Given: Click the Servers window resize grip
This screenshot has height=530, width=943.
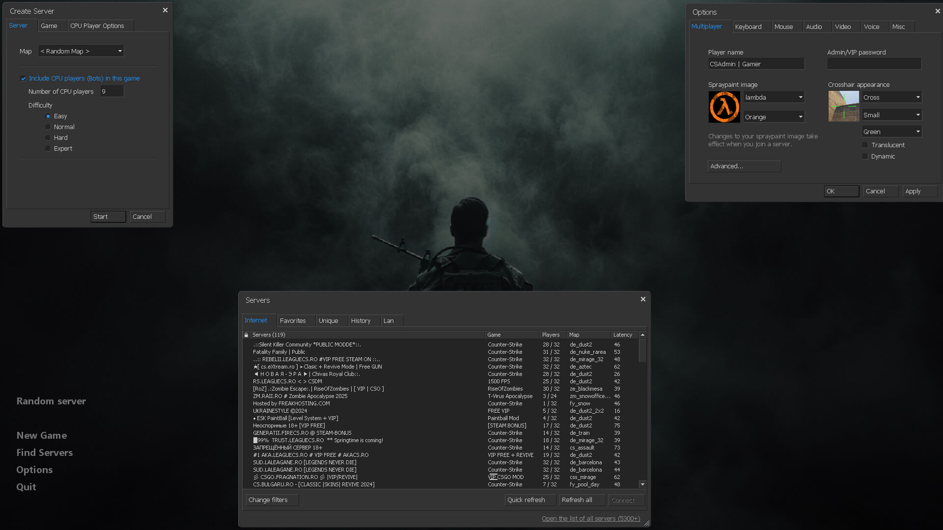Looking at the screenshot, I should 646,523.
